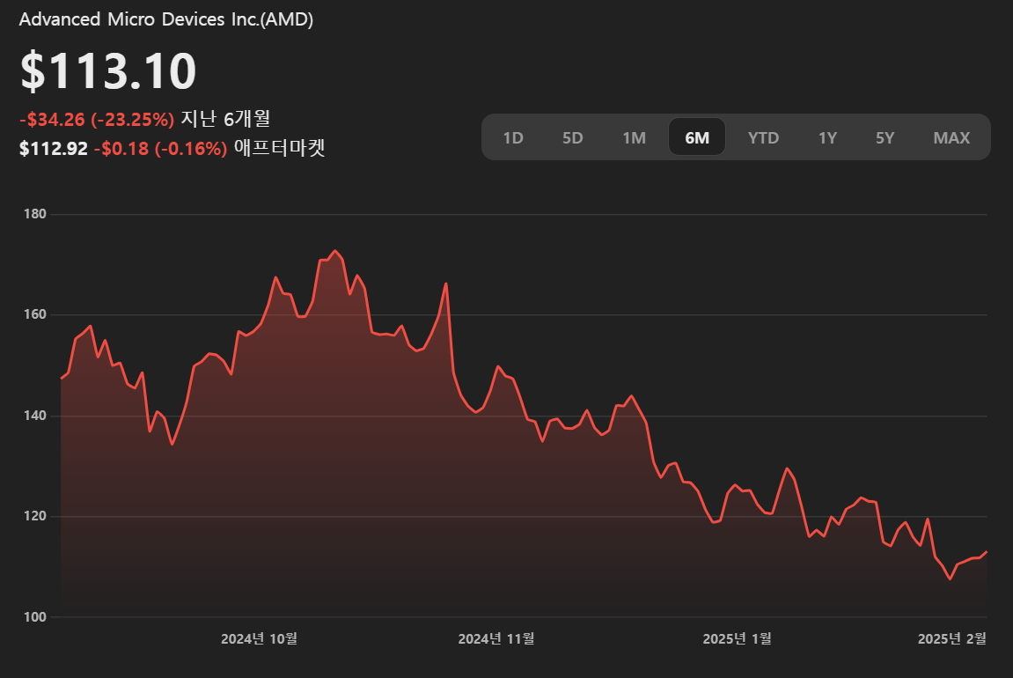Screen dimensions: 1013x678
Task: Switch chart to the 1M range
Action: pyautogui.click(x=634, y=137)
